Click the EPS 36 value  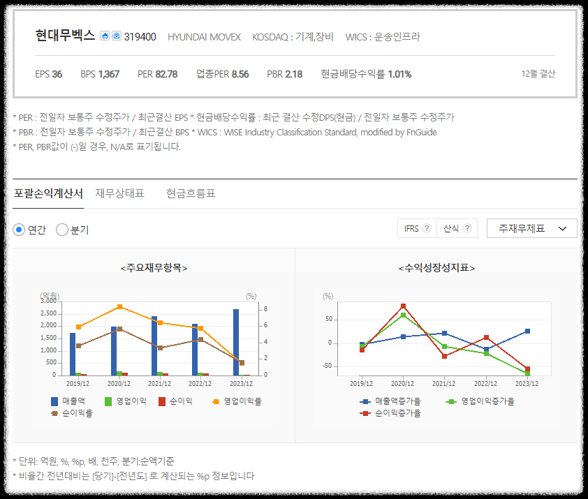49,74
